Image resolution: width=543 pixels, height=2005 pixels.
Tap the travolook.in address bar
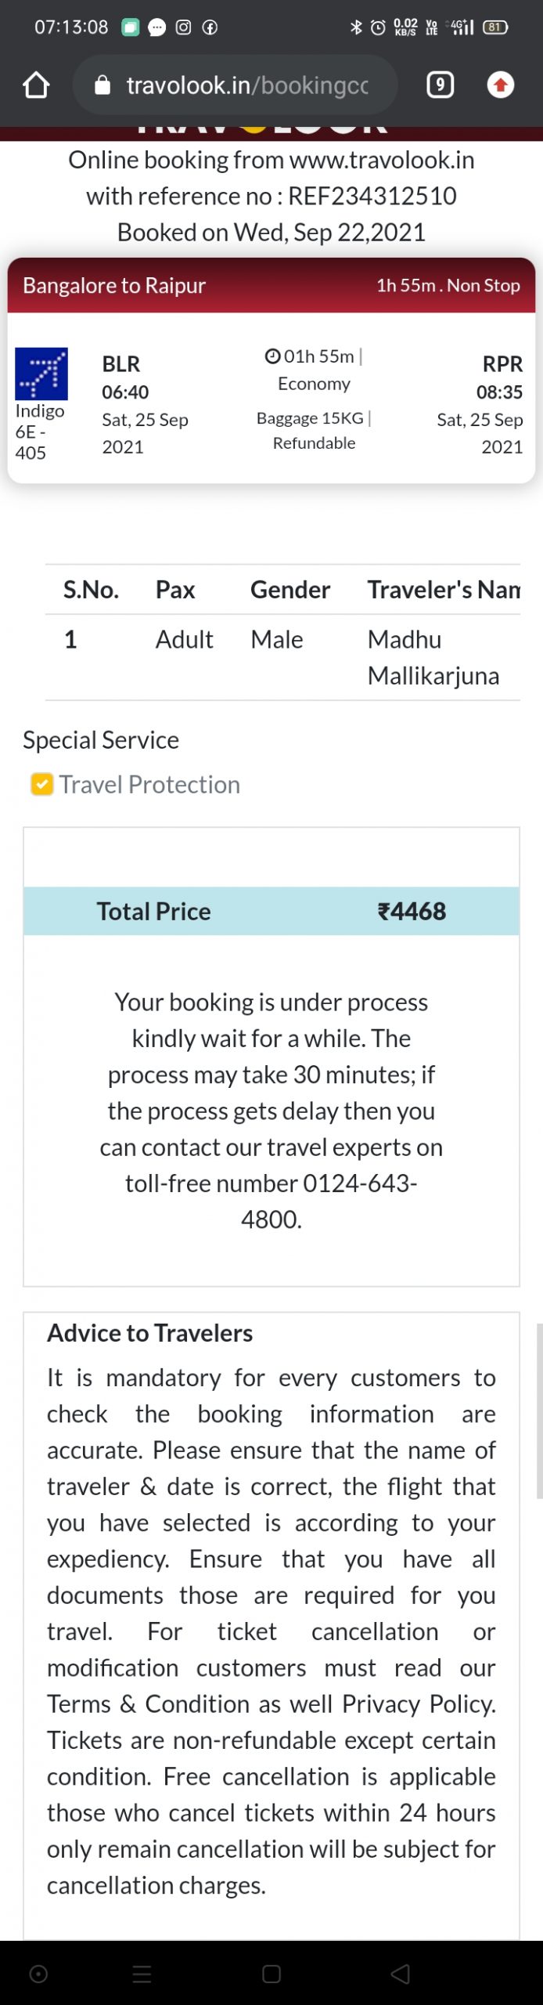pos(246,85)
